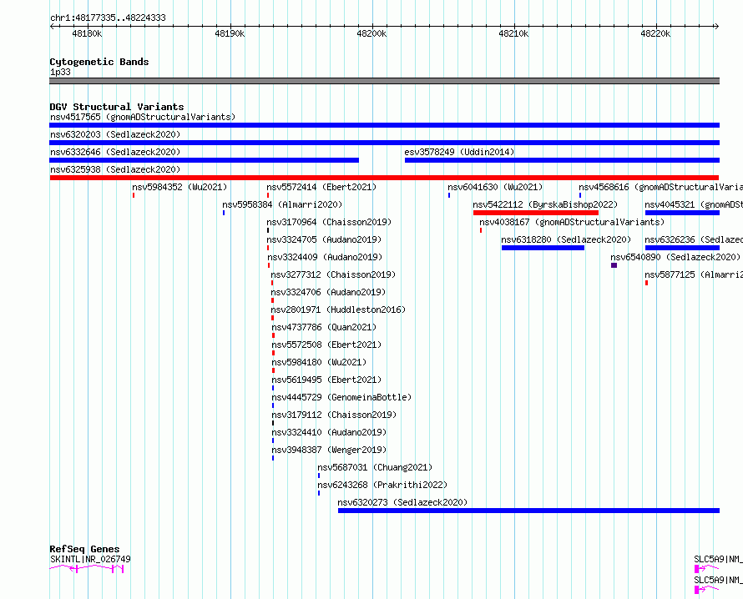Click the nsv6332646 blue variant bar
Viewport: 743px width, 599px height.
point(205,160)
